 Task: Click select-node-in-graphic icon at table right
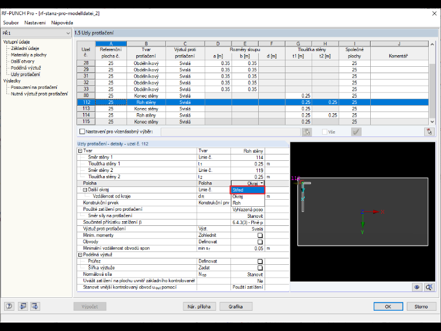click(429, 132)
